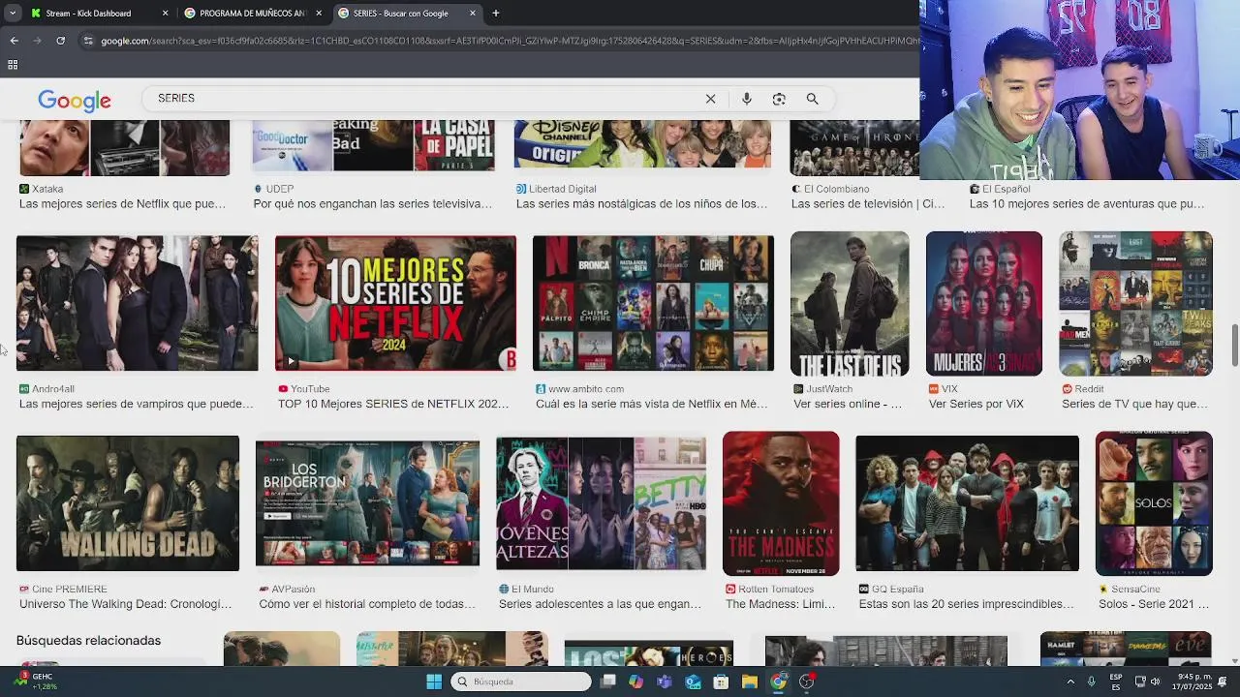Viewport: 1240px width, 697px height.
Task: Open Los Bridgerton image thumbnail
Action: pos(367,503)
